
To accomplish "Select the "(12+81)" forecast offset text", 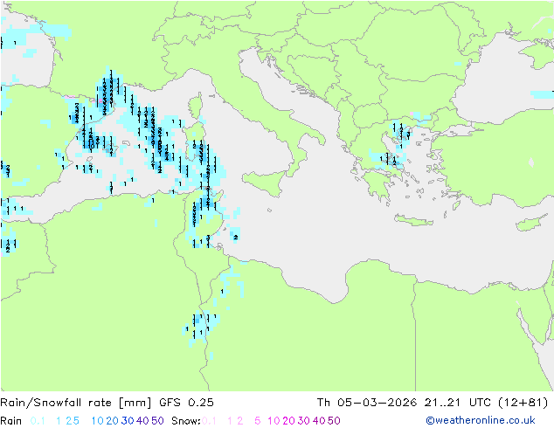I will 523,403.
